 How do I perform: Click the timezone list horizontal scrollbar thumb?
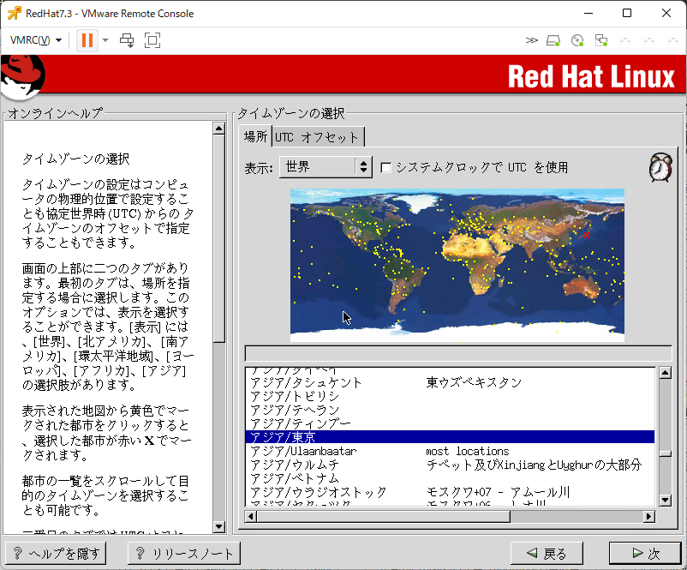click(384, 517)
